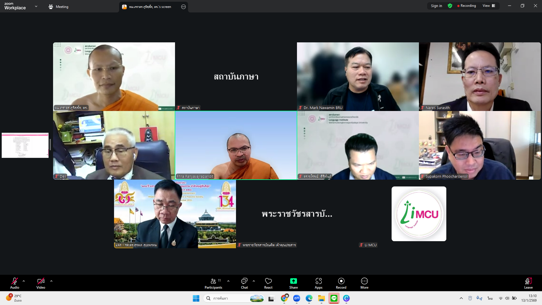Click the green Share screen icon
Image resolution: width=542 pixels, height=305 pixels.
(293, 281)
